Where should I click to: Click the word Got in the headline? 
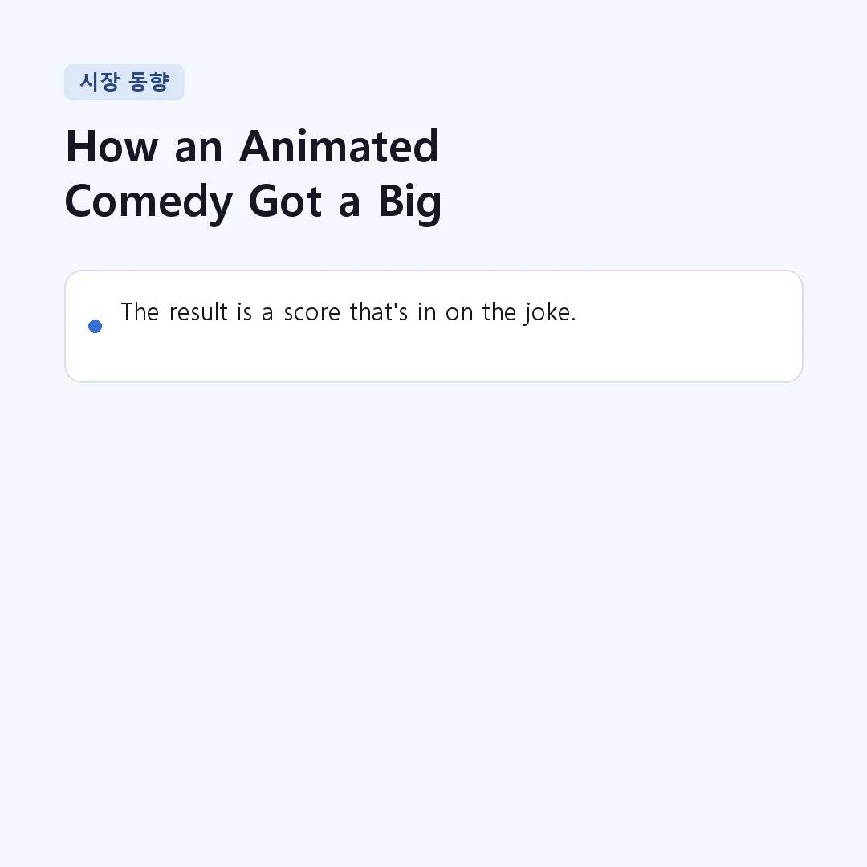tap(285, 201)
